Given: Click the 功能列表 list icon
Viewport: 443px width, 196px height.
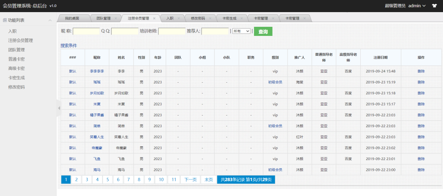Looking at the screenshot, I should tap(5, 20).
